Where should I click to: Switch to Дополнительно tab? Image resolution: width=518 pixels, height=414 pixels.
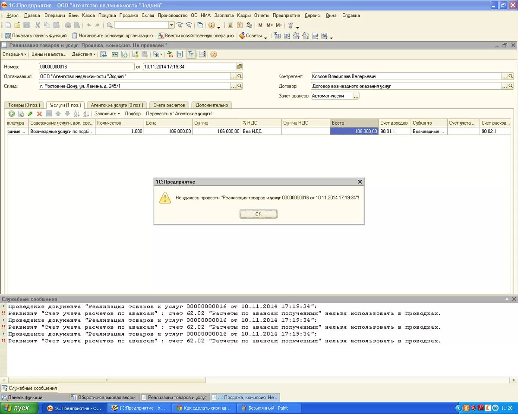[212, 105]
